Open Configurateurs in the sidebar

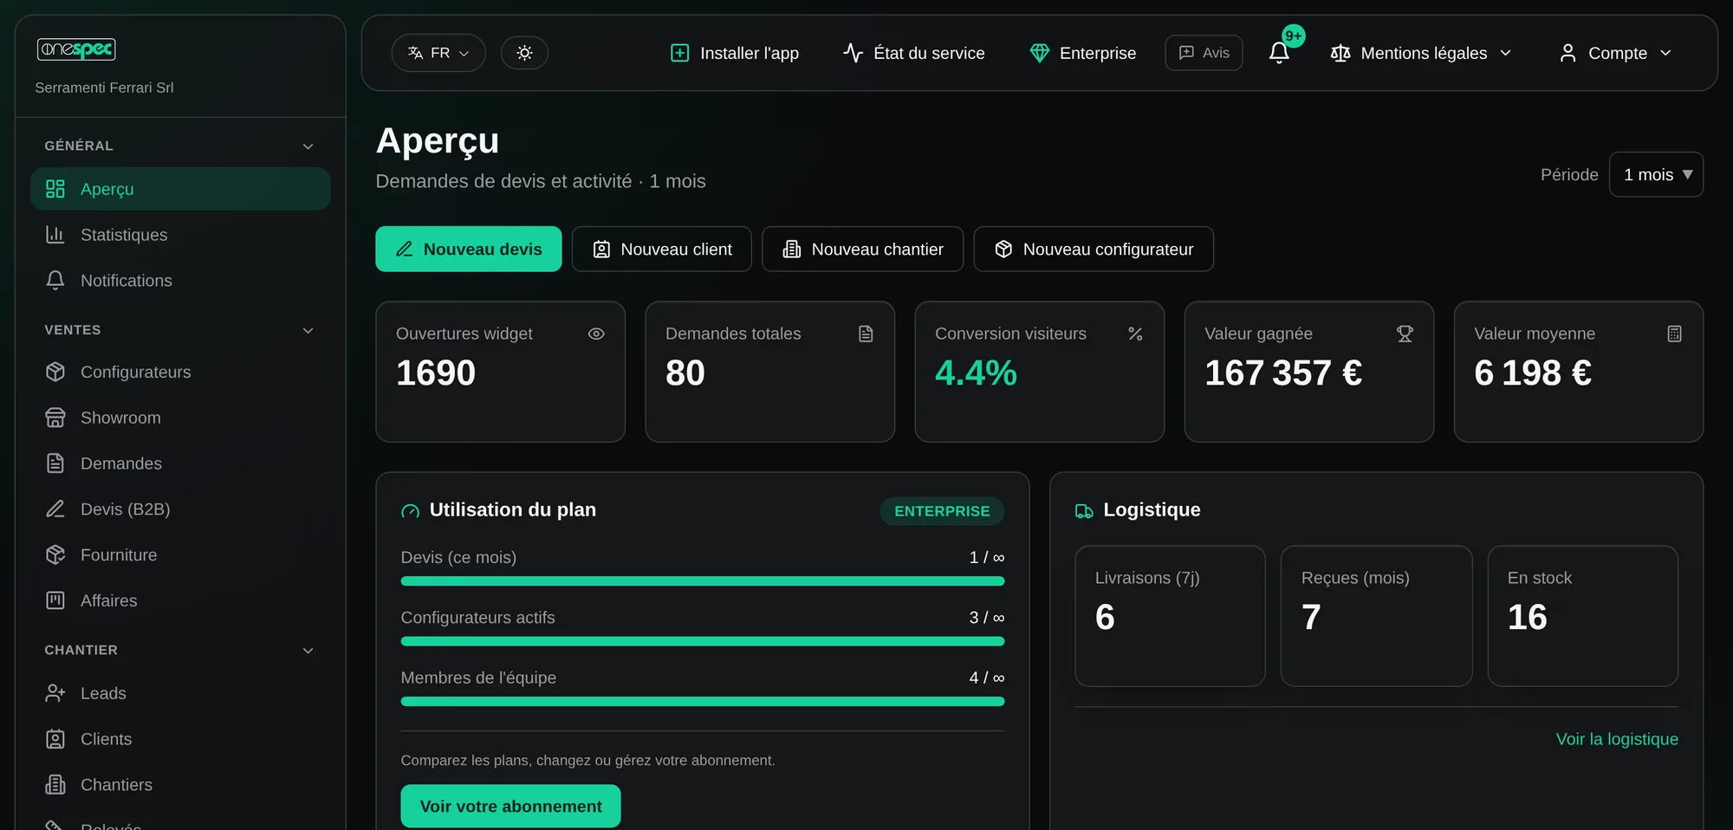coord(180,372)
